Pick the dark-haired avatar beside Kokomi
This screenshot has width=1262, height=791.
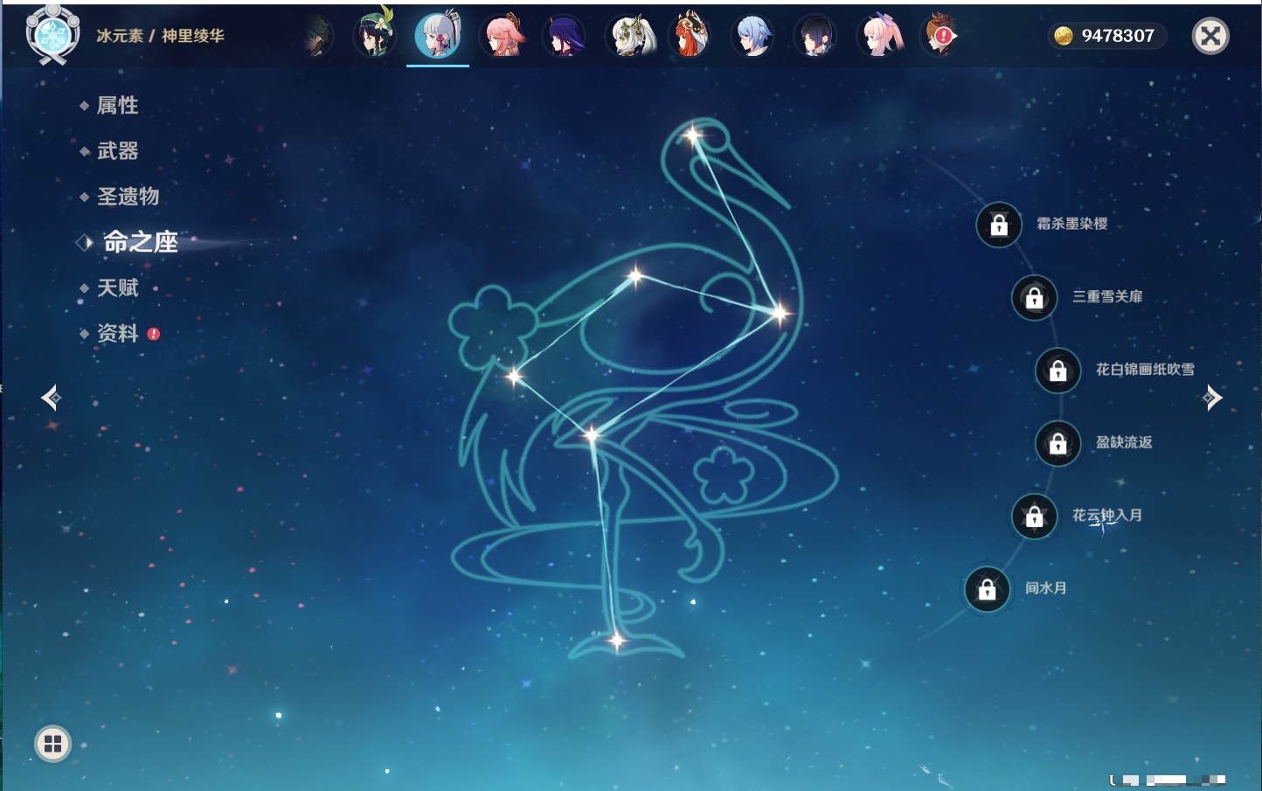point(815,36)
